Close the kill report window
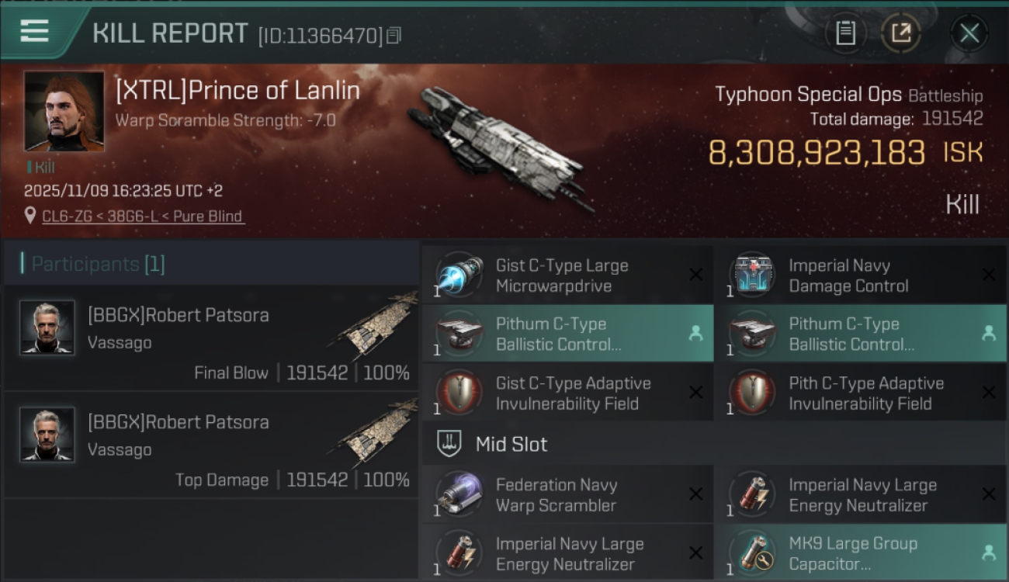This screenshot has width=1009, height=582. [x=969, y=33]
